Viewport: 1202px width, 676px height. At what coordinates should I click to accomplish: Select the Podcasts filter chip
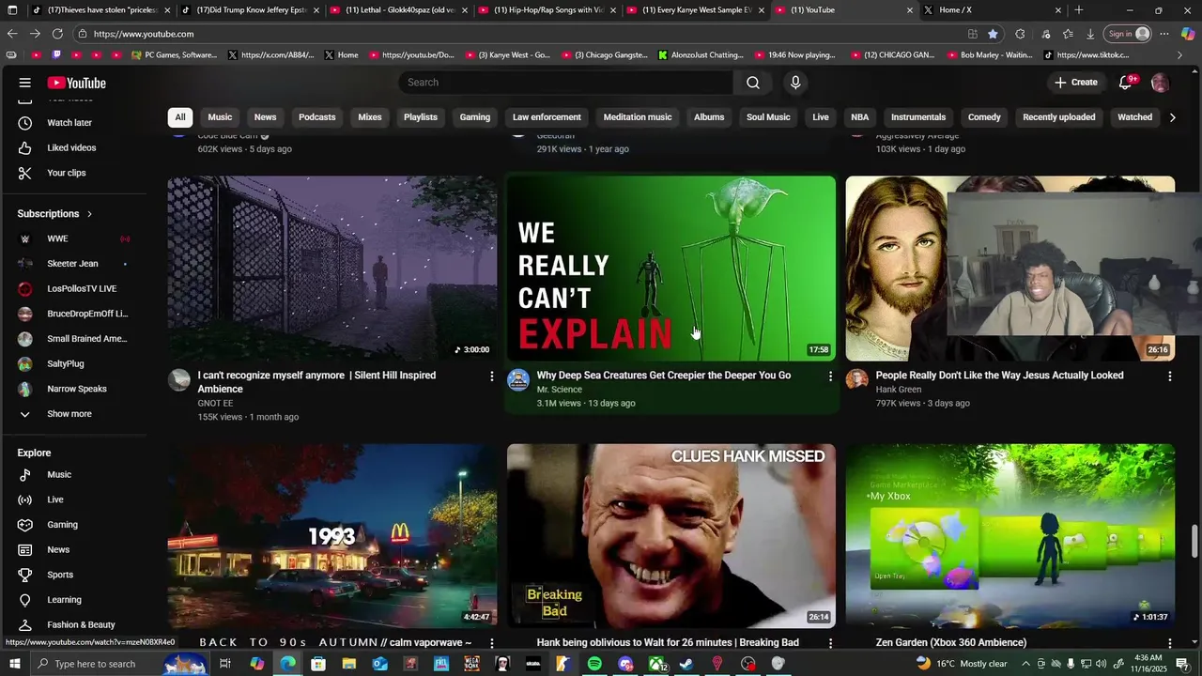[x=316, y=117]
